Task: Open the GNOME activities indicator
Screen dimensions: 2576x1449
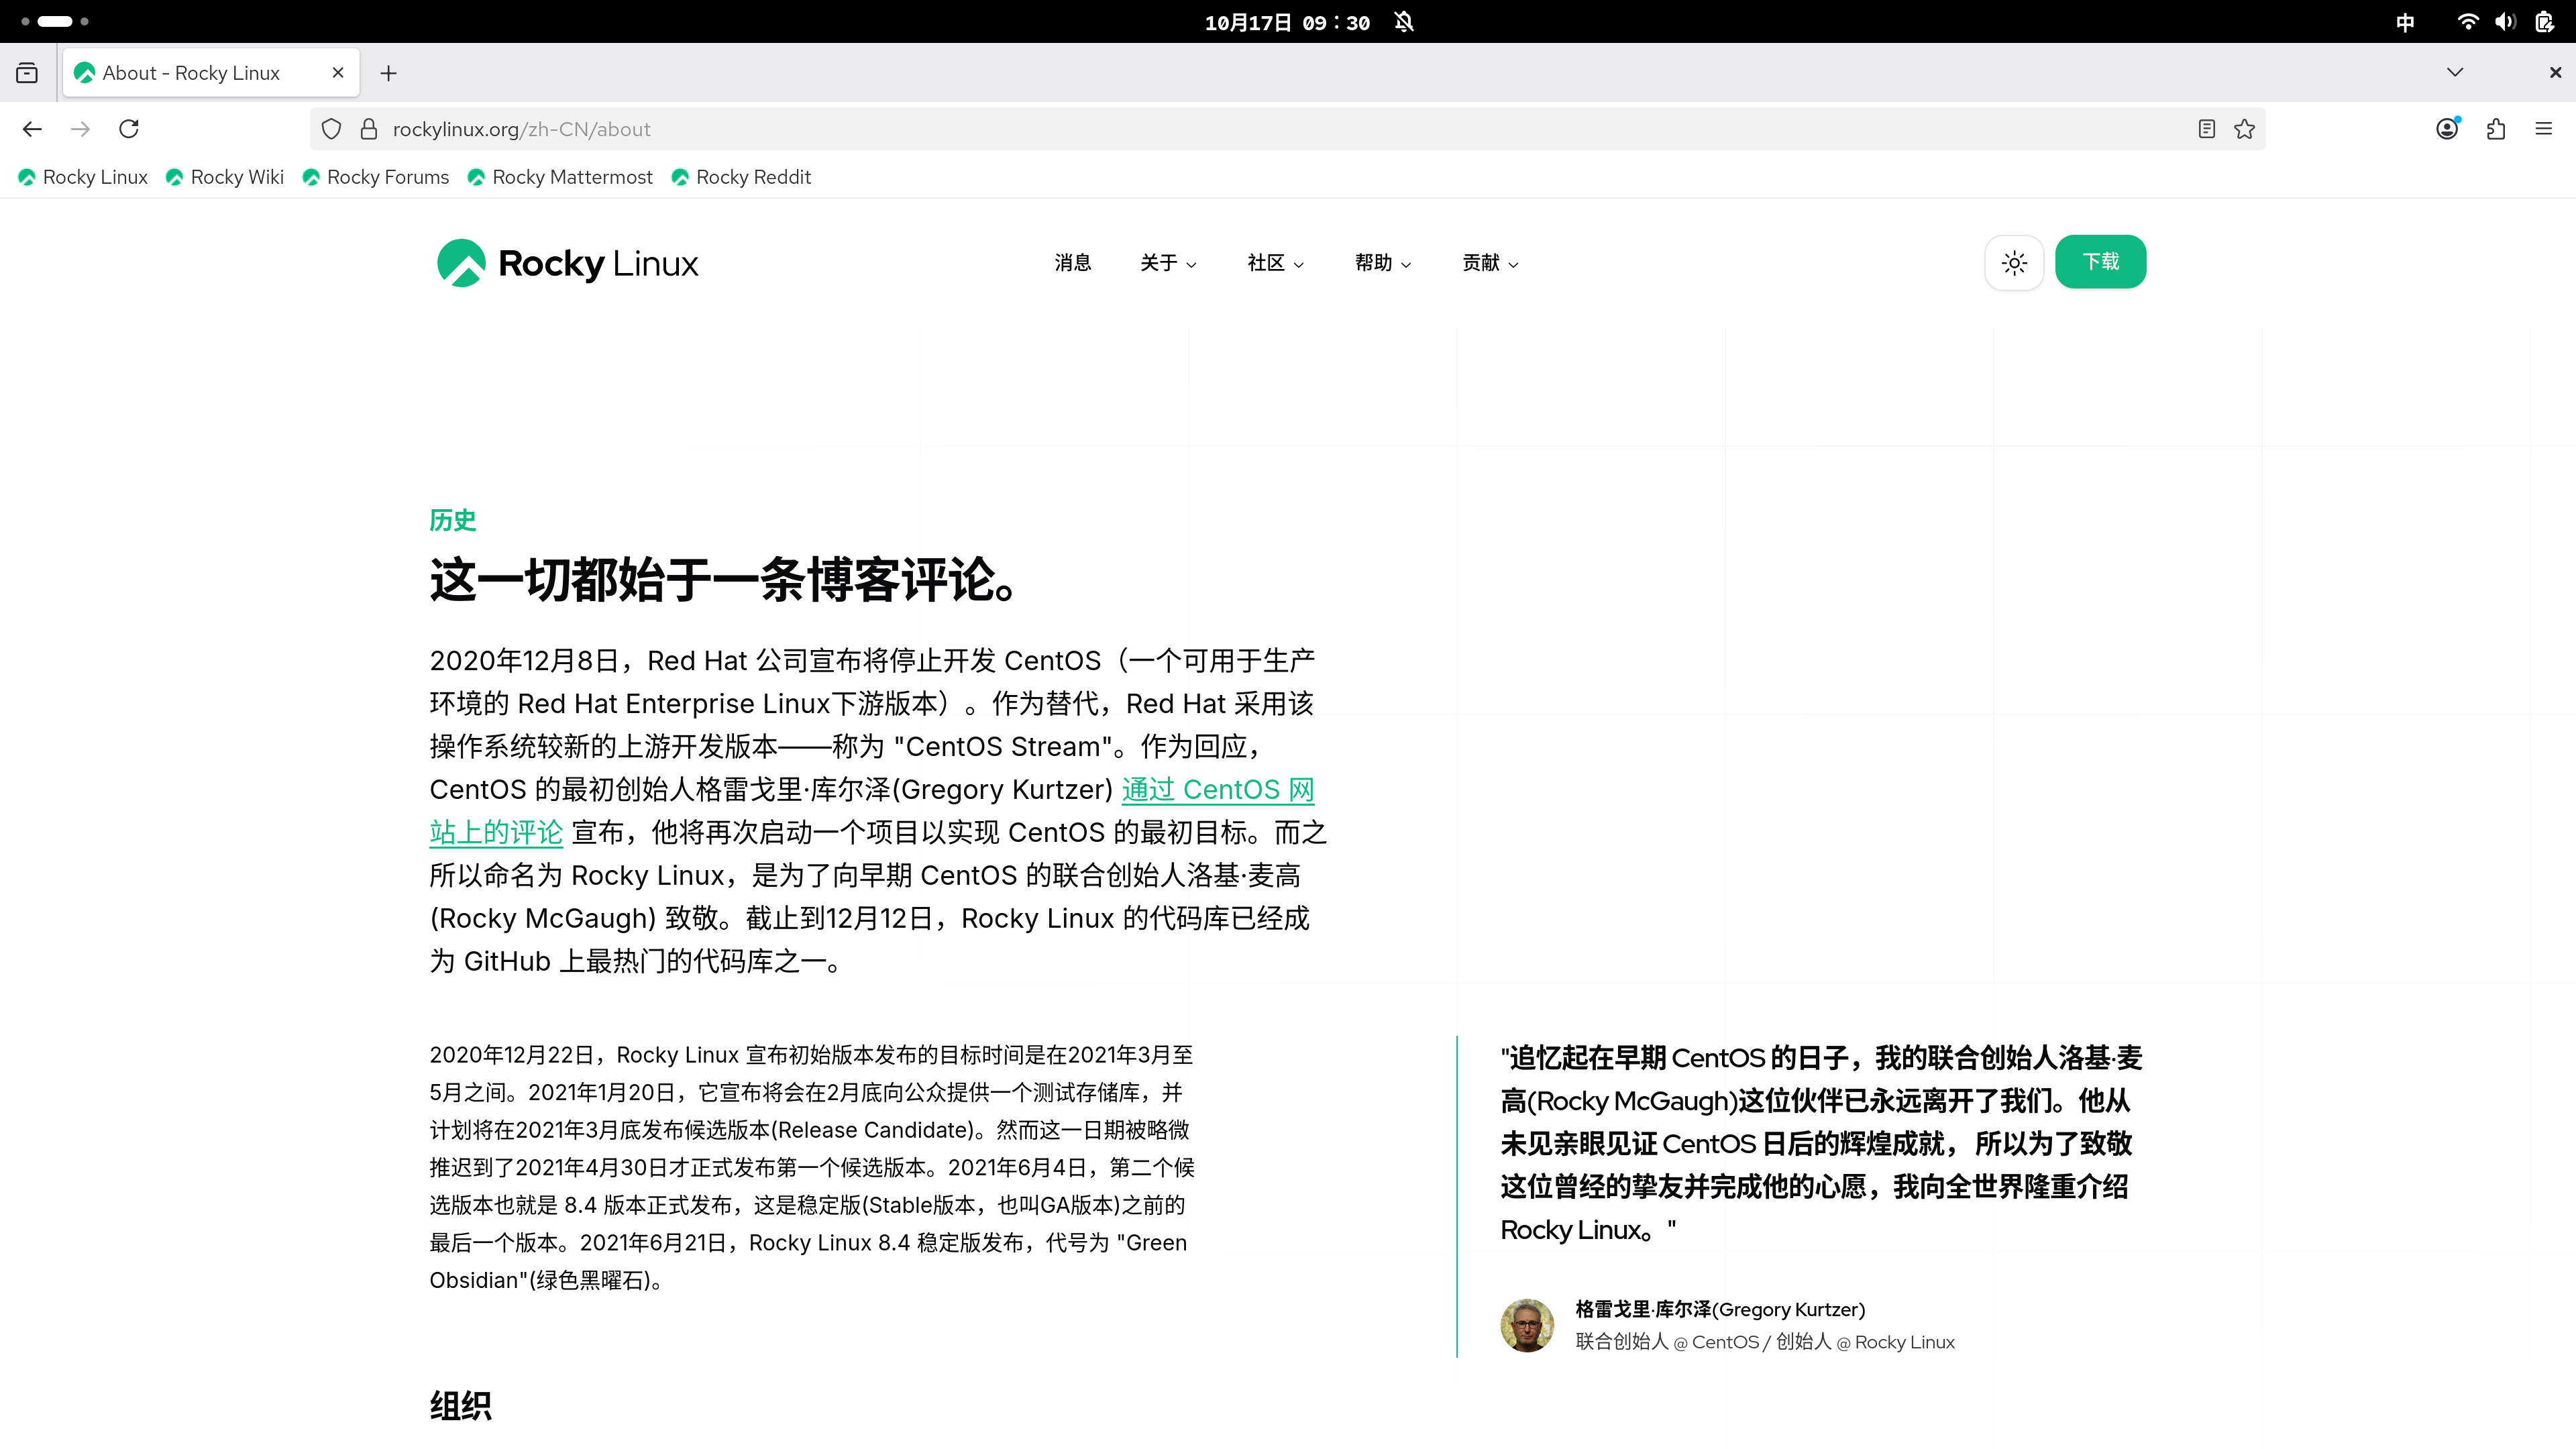Action: tap(55, 21)
